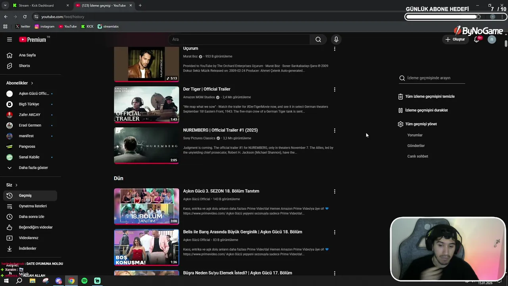Click Tüm izleme geçmişini temizle
The width and height of the screenshot is (508, 286).
point(427,97)
